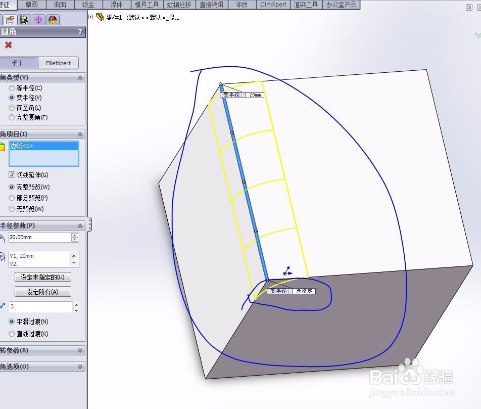Click the yellow edge selection icon
The width and height of the screenshot is (481, 409).
[x=3, y=147]
